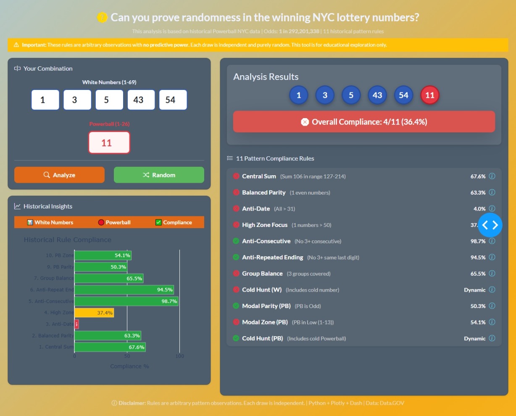Viewport: 516px width, 416px height.
Task: Click the '(PB in Low (1-13))' detail text
Action: click(x=313, y=322)
